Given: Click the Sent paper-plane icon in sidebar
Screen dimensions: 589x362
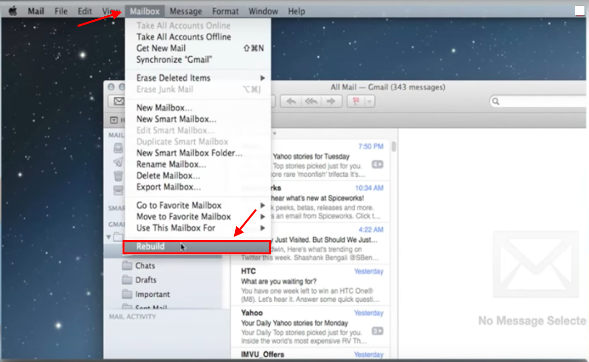Looking at the screenshot, I should click(118, 162).
